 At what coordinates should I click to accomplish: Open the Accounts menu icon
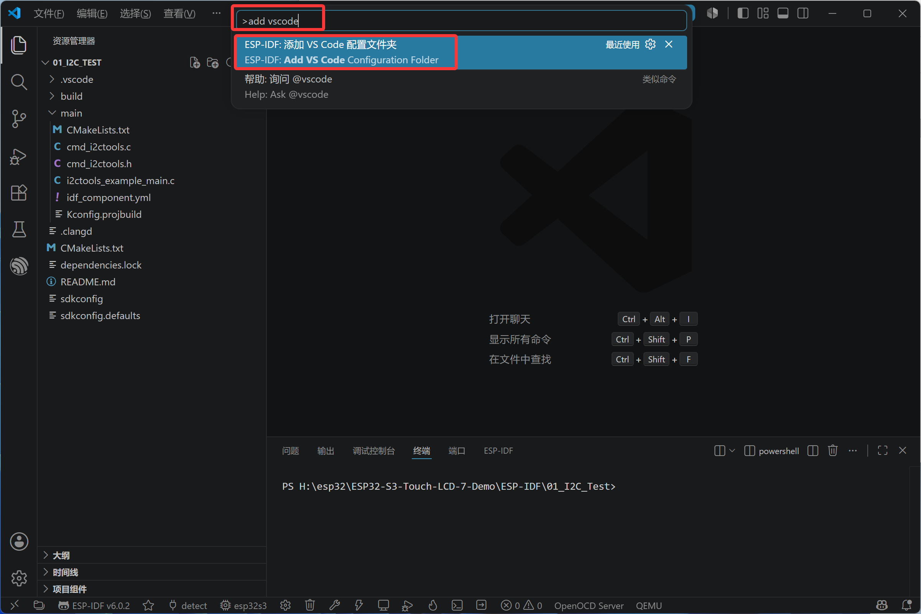click(19, 542)
